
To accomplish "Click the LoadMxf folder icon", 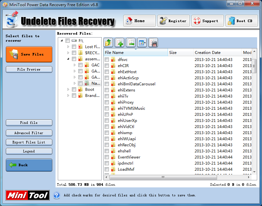I will pyautogui.click(x=113, y=169).
